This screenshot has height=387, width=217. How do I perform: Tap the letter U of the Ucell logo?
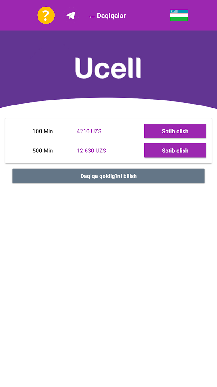(85, 68)
